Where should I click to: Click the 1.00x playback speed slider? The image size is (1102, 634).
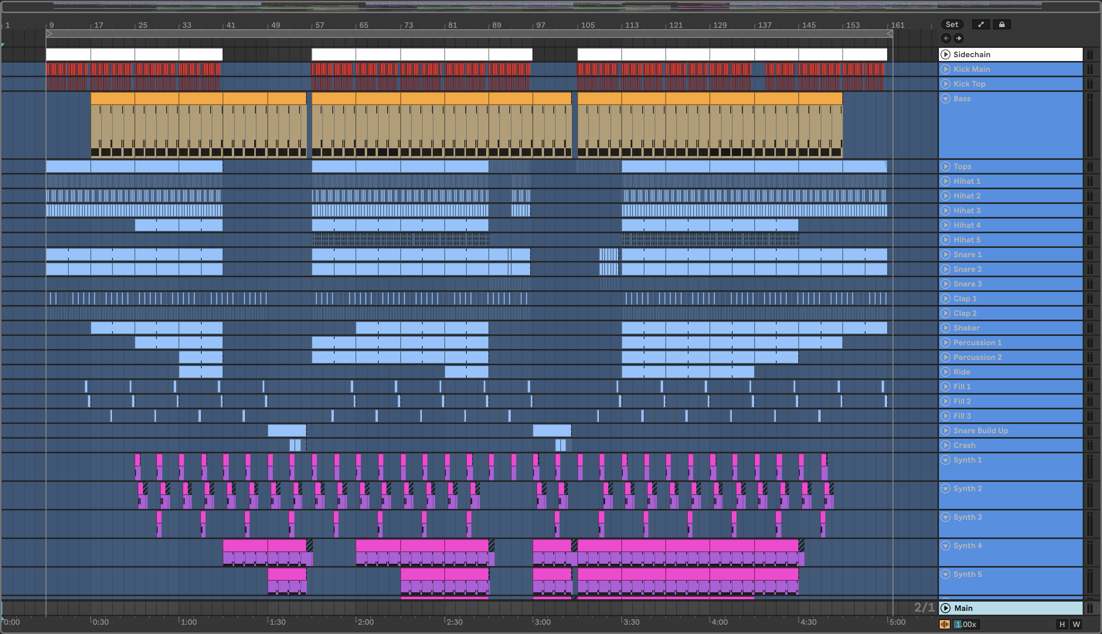coord(966,624)
